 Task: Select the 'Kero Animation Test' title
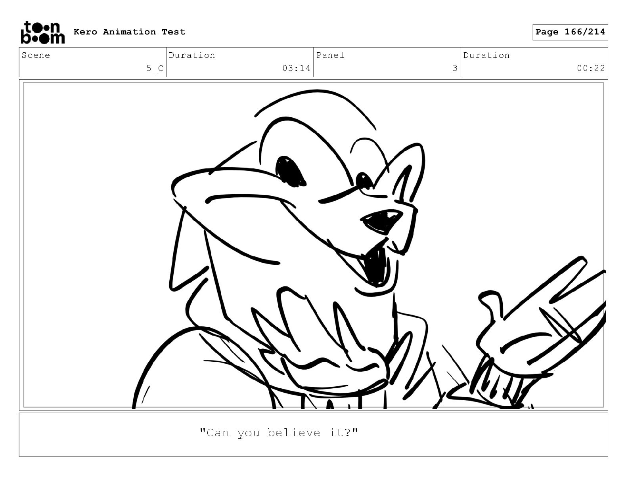[129, 32]
